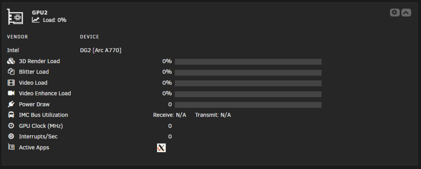421x169 pixels.
Task: Click the Power Draw plug icon
Action: point(11,104)
